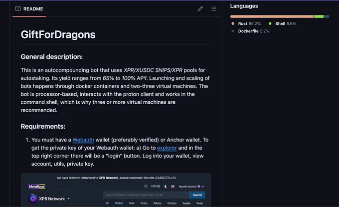Toggle dark mode moon icon in explorer
The image size is (339, 207).
166,186
